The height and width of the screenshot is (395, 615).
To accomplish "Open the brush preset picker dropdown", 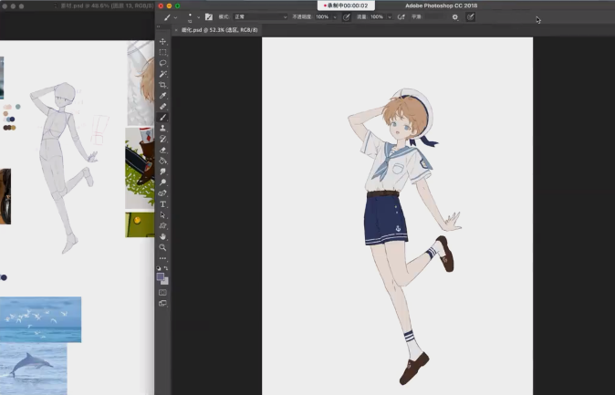I will pyautogui.click(x=191, y=16).
